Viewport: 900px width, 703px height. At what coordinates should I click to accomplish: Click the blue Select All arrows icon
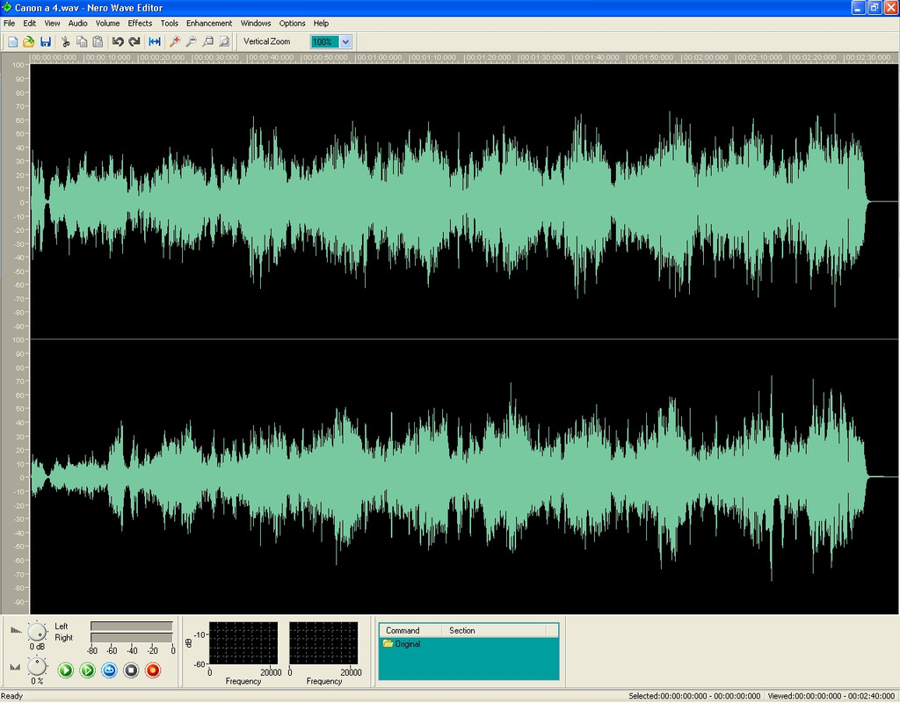point(155,42)
